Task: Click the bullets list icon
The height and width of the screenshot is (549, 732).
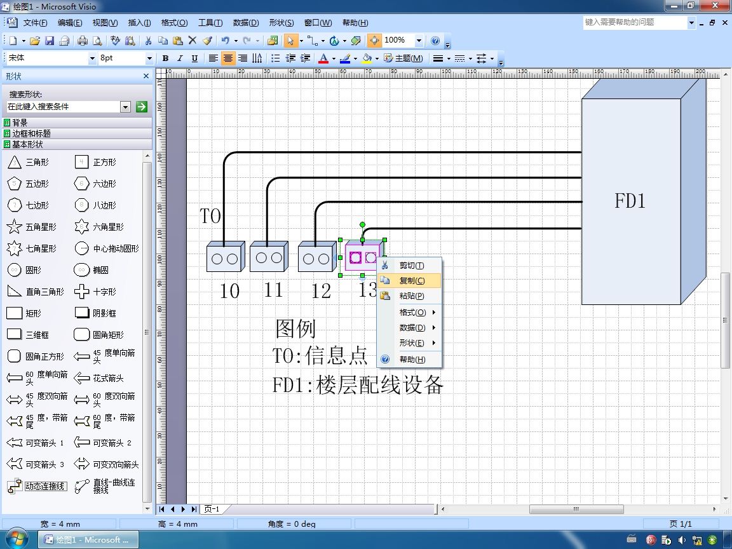Action: 275,58
